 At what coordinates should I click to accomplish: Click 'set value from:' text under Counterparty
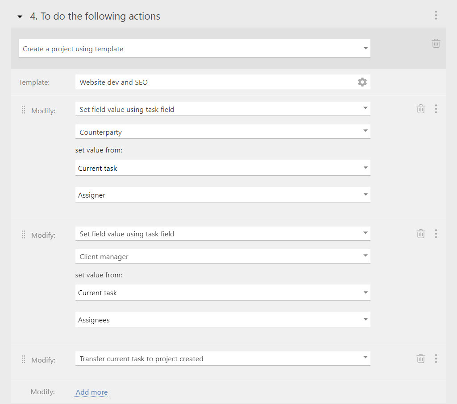(99, 150)
